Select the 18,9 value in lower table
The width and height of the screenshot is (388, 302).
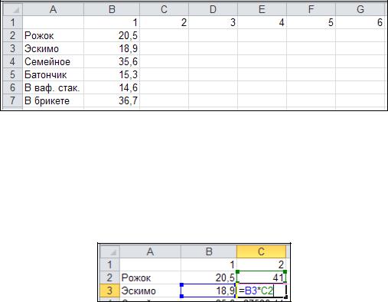point(209,291)
